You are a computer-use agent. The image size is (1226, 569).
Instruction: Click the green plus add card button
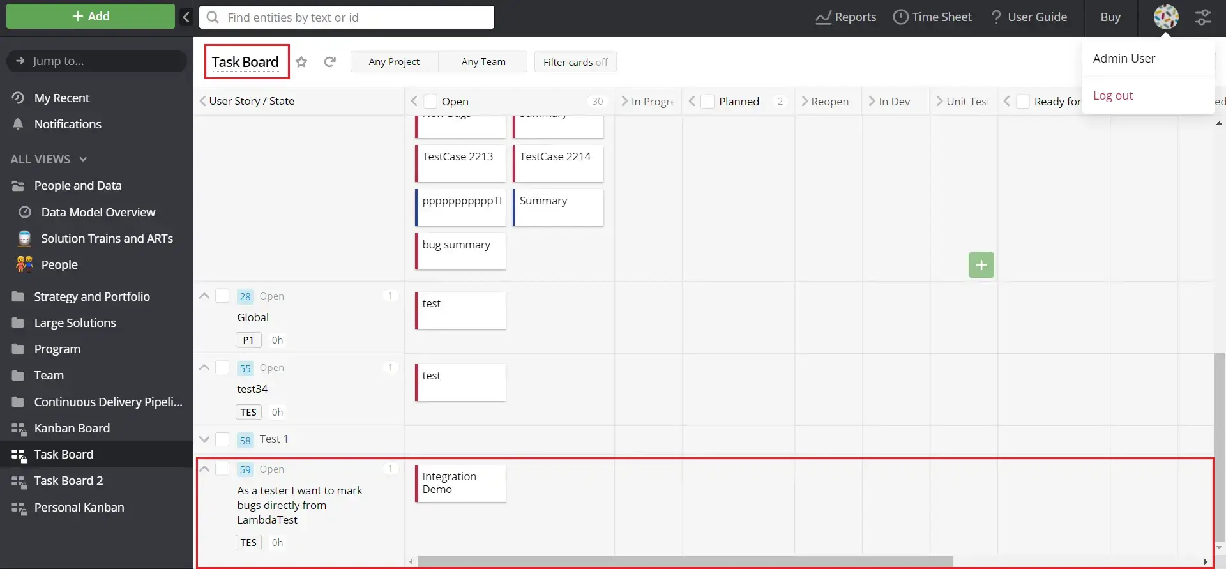(x=981, y=265)
